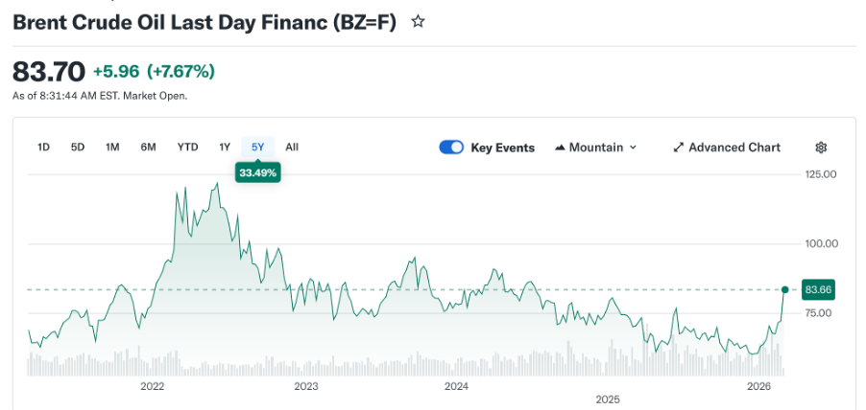The image size is (866, 410).
Task: Click the 33.49% performance badge
Action: click(x=258, y=173)
